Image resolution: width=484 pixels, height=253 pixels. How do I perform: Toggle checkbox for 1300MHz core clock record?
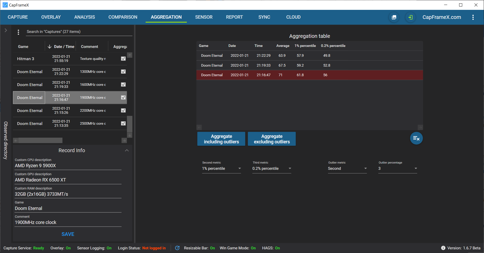(123, 72)
